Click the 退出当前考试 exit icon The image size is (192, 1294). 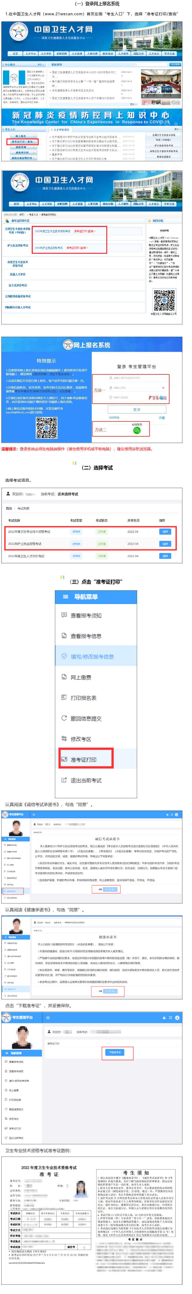64,780
